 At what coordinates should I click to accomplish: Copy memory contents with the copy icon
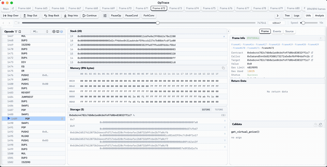223,68
